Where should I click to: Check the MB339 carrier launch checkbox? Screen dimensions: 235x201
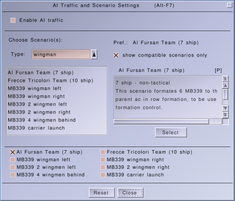pos(103,175)
